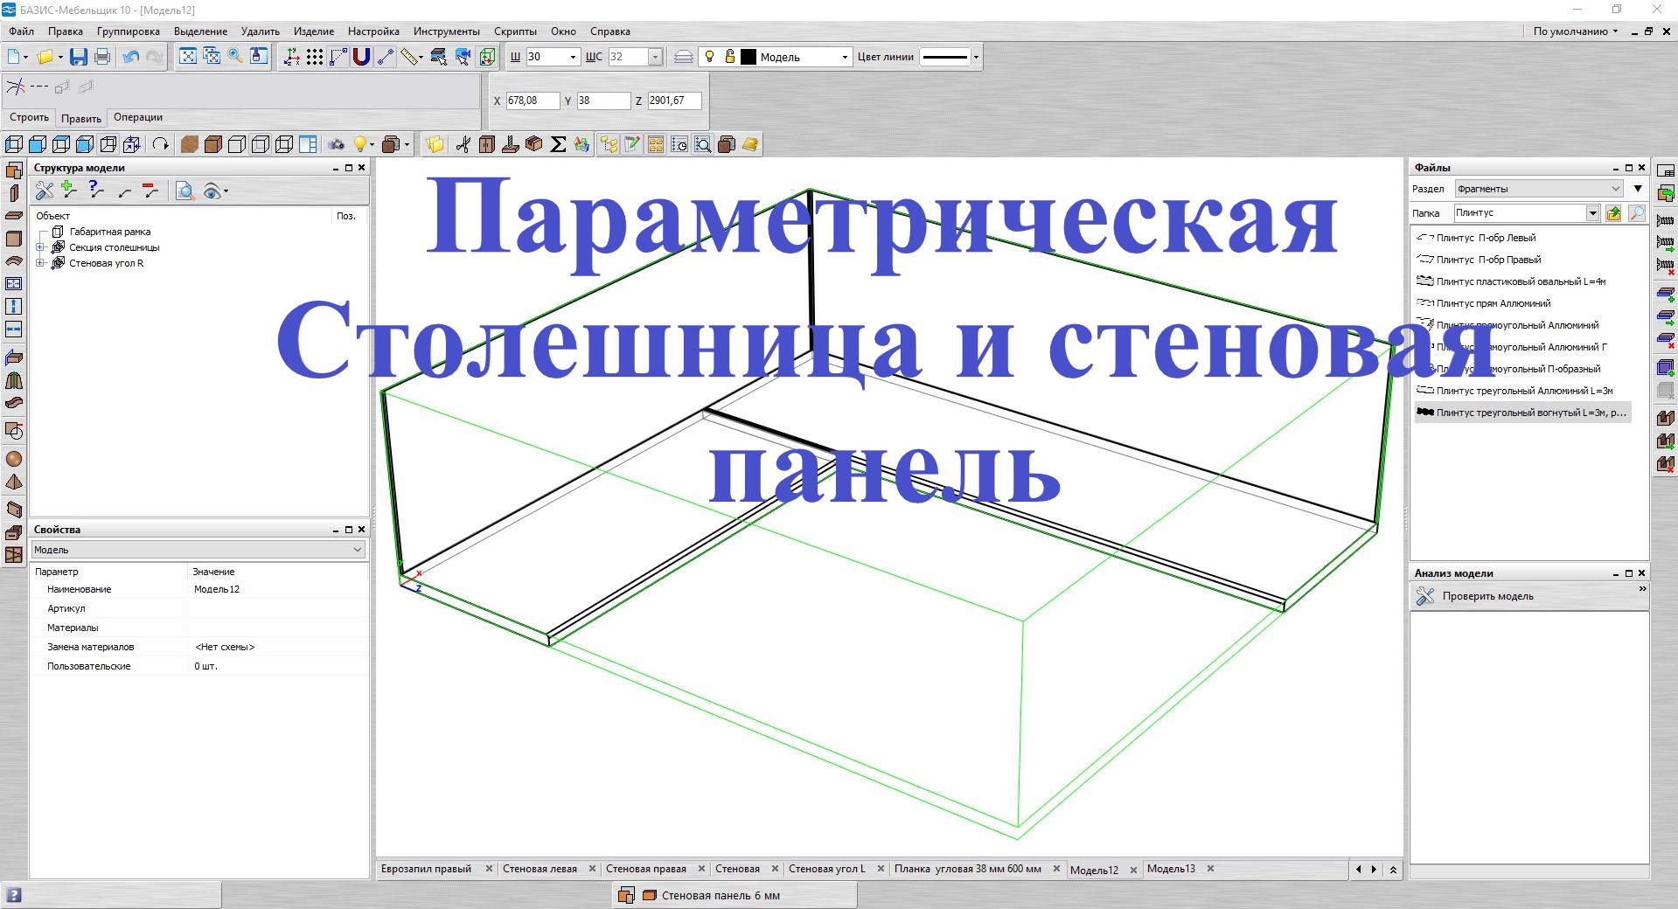
Task: Select the pyramid primitive tool
Action: coord(14,482)
